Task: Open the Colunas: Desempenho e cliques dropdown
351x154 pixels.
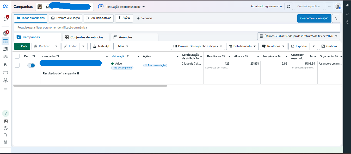Action: tap(198, 46)
